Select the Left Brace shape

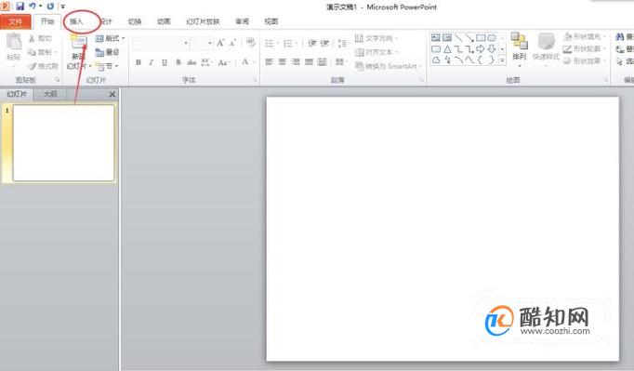coord(481,60)
